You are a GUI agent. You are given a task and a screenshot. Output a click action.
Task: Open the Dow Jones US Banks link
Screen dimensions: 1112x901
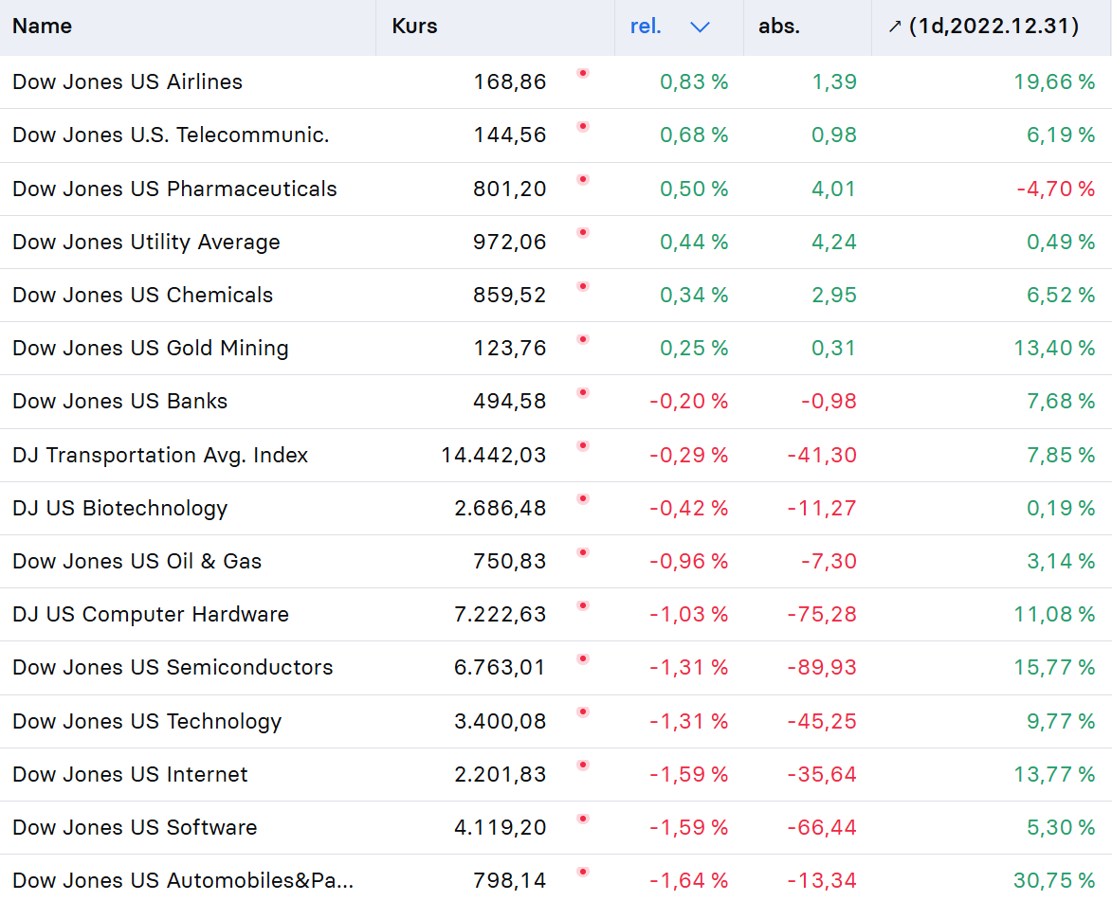click(119, 401)
